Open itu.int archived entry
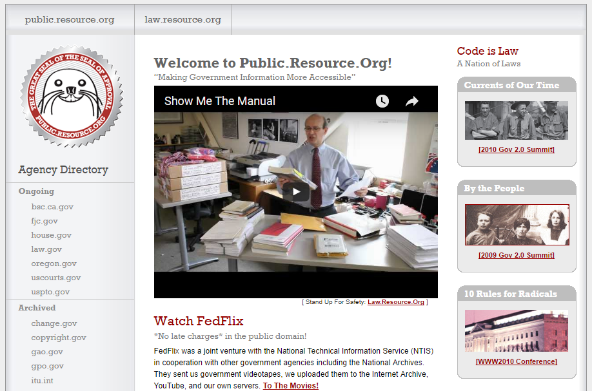The image size is (592, 391). [43, 381]
